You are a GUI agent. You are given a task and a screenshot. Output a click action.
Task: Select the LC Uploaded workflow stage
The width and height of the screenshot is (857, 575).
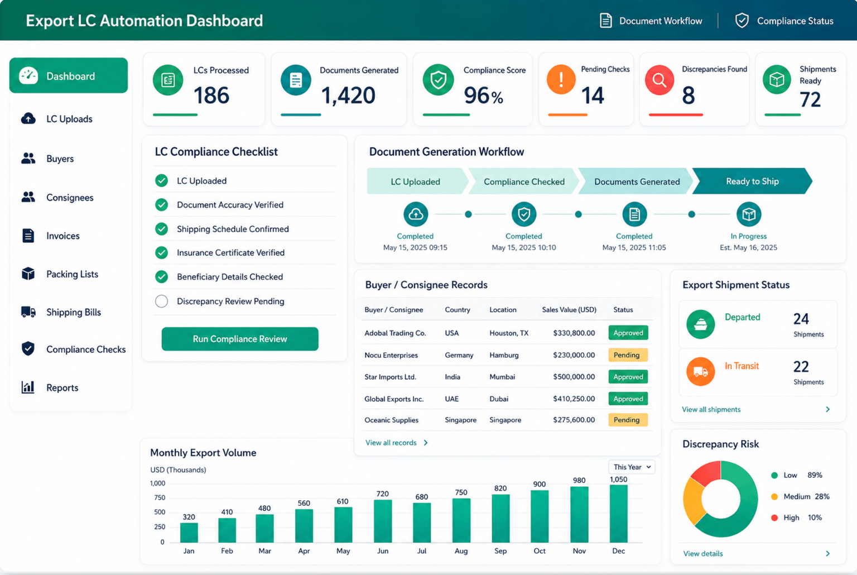point(416,181)
